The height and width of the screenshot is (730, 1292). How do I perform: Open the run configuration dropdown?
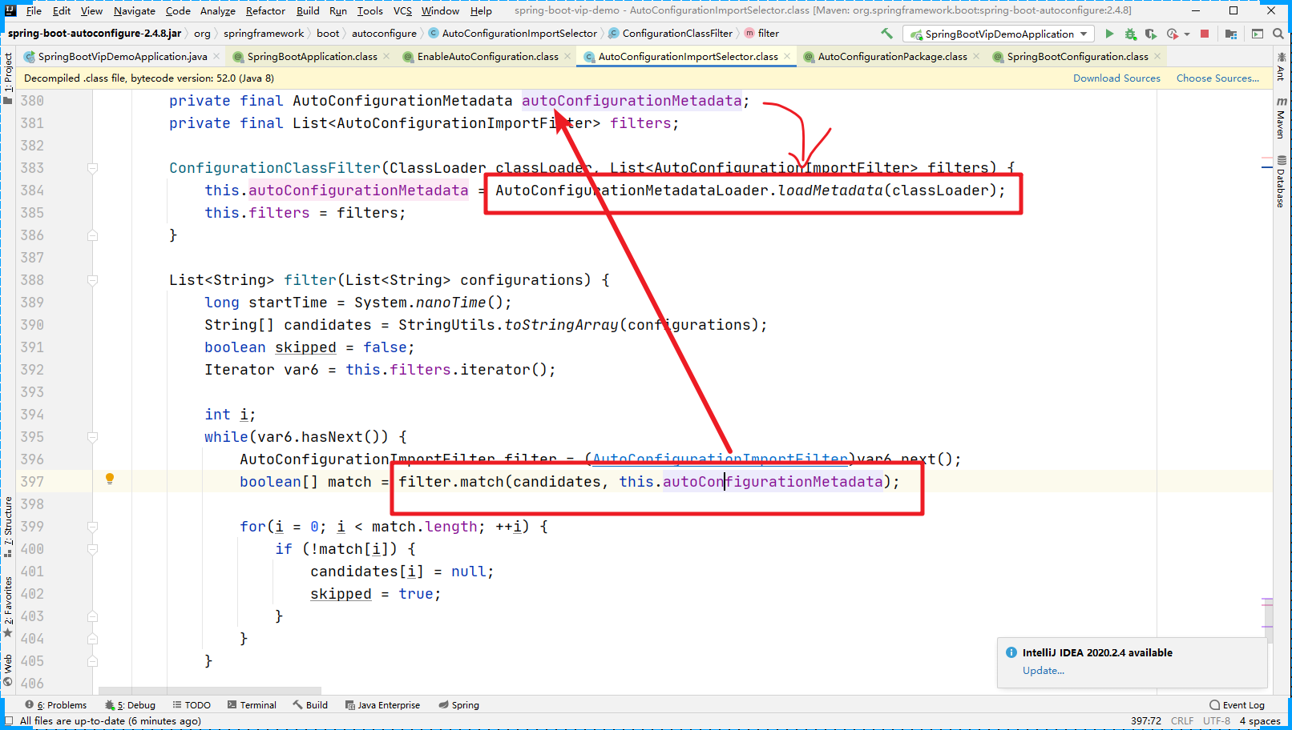(x=999, y=34)
